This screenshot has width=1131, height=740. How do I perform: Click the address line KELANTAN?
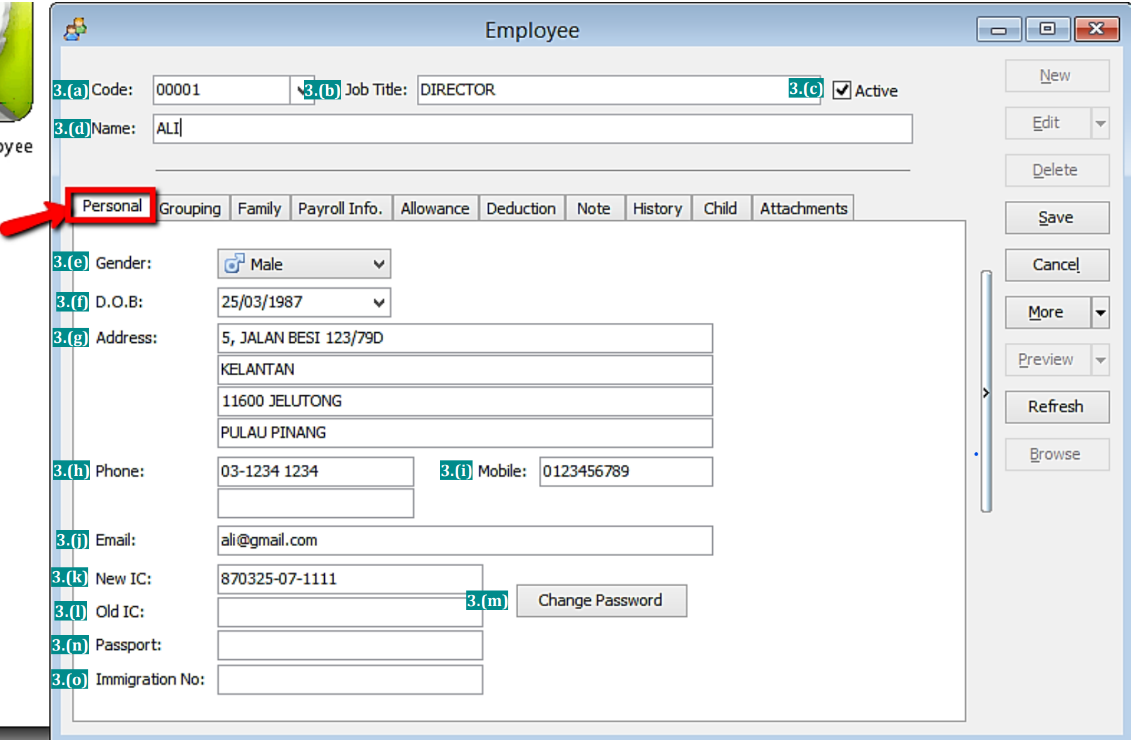click(x=465, y=370)
